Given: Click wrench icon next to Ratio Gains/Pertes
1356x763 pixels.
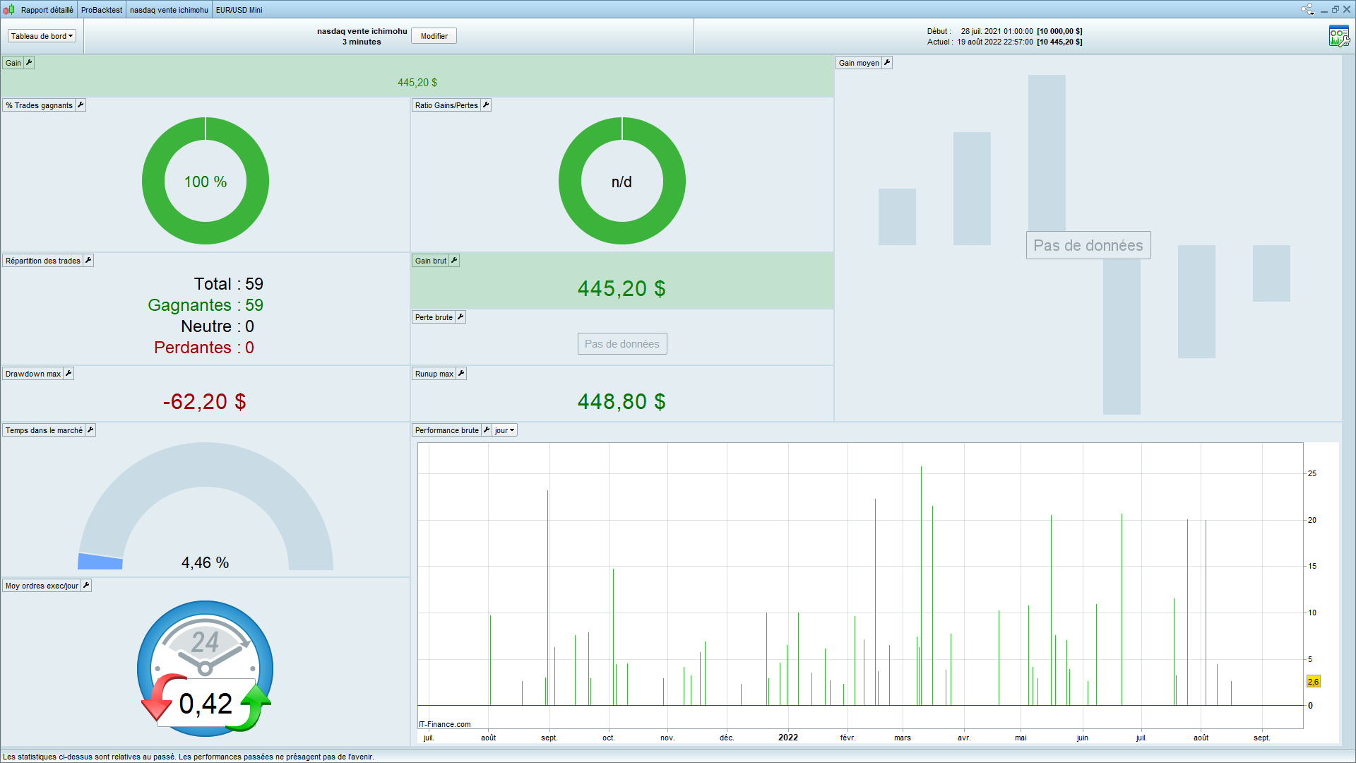Looking at the screenshot, I should [486, 105].
